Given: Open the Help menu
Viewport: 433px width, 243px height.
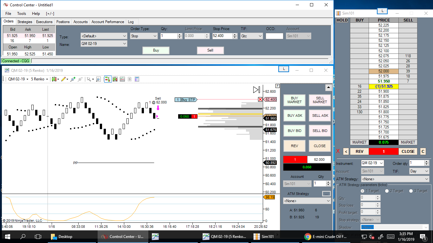Looking at the screenshot, I should [36, 14].
